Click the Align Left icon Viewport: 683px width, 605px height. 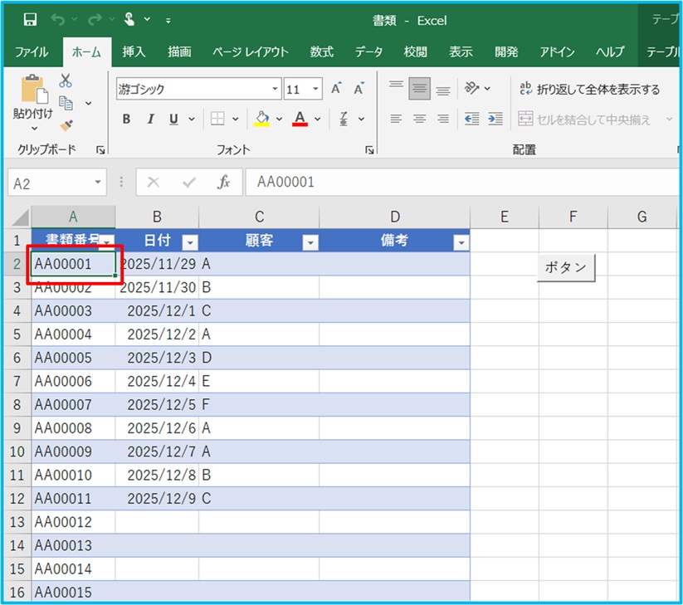pyautogui.click(x=396, y=119)
